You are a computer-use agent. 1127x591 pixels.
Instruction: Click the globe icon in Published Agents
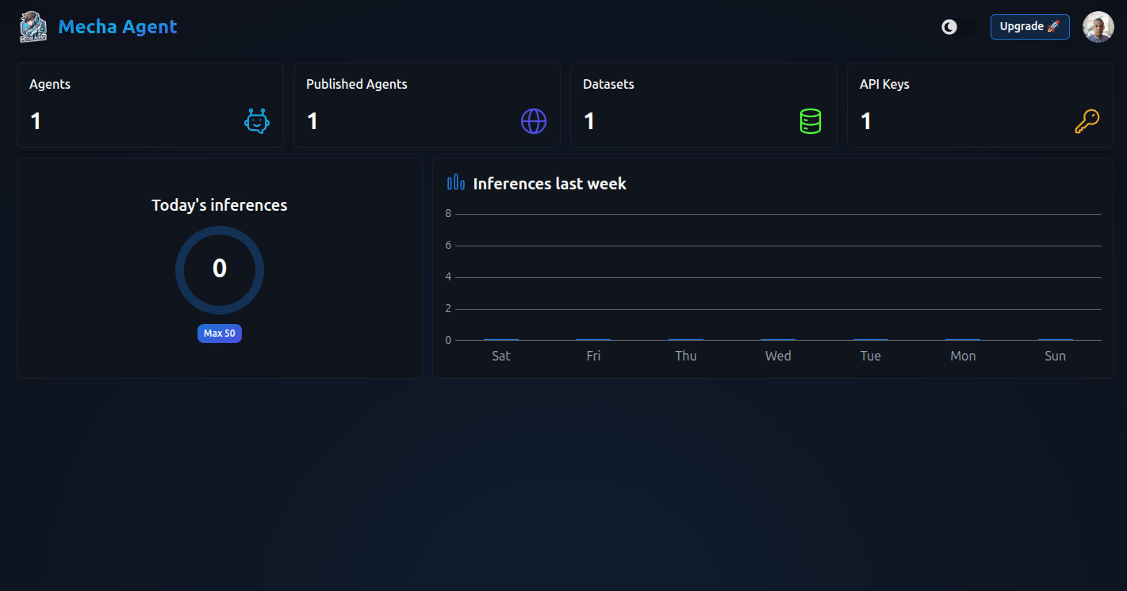click(534, 121)
